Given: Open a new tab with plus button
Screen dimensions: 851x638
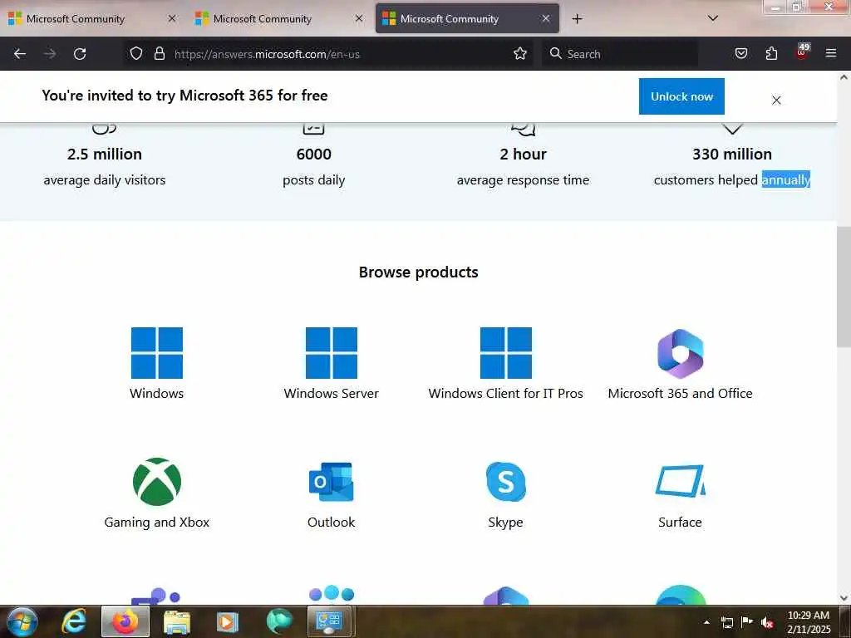Looking at the screenshot, I should 577,19.
